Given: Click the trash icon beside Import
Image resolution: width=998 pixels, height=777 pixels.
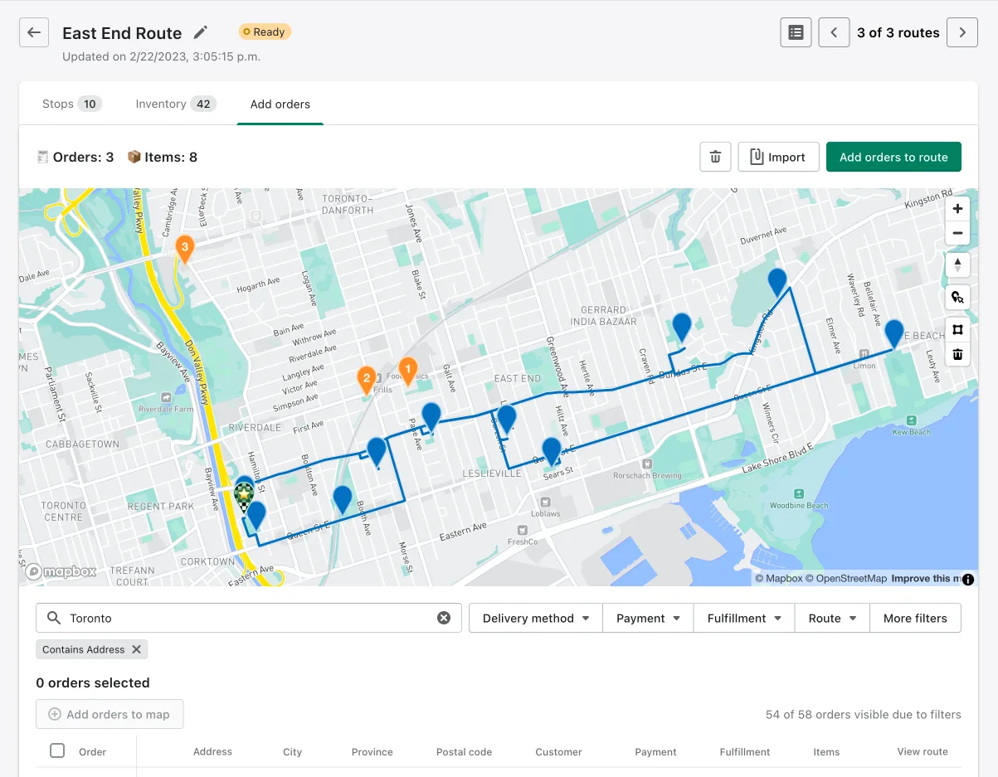Looking at the screenshot, I should (715, 157).
